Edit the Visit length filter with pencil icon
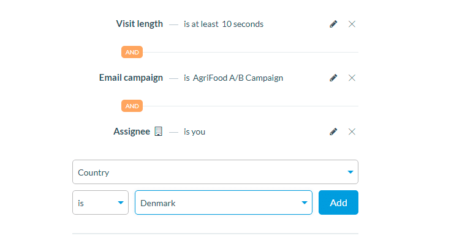The height and width of the screenshot is (241, 454). click(x=333, y=24)
